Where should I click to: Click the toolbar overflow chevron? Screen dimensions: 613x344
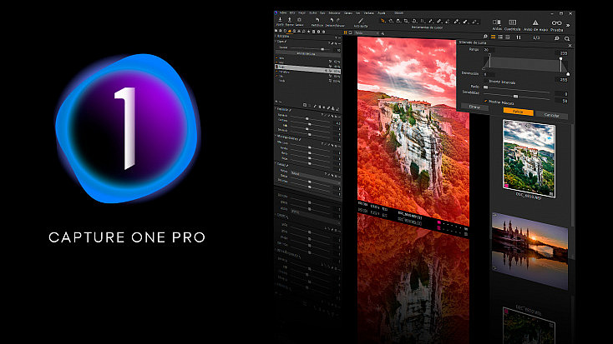(x=568, y=25)
